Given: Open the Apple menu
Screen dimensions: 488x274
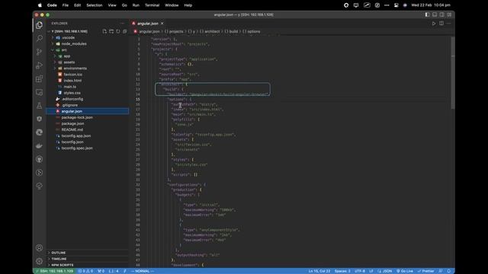Looking at the screenshot, I should click(40, 5).
